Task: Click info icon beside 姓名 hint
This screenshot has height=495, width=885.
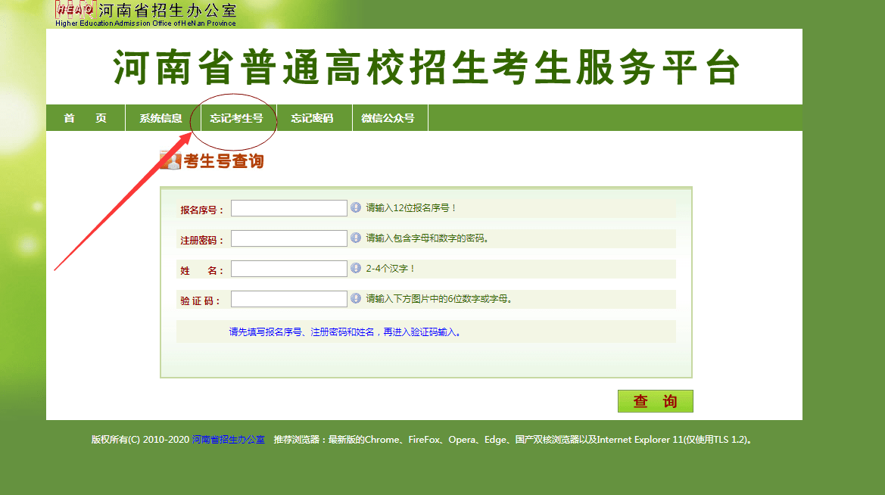Action: point(356,268)
